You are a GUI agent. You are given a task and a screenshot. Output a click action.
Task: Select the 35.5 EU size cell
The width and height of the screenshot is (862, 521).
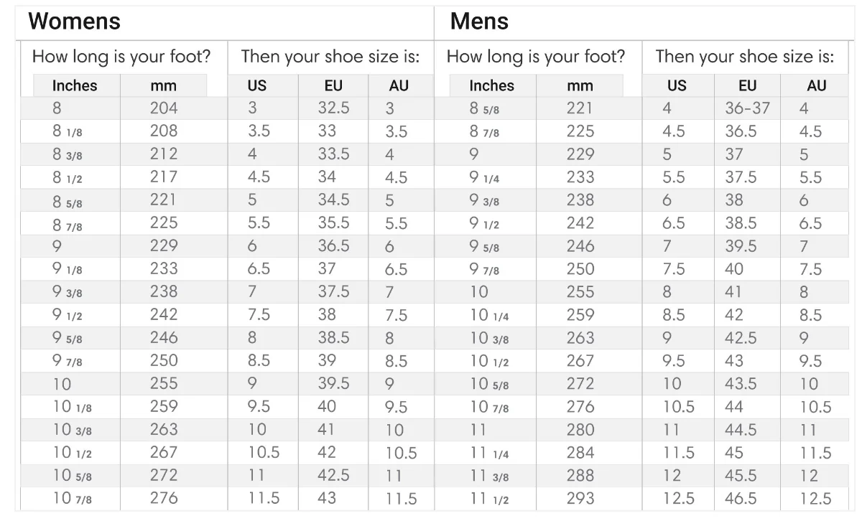coord(334,223)
